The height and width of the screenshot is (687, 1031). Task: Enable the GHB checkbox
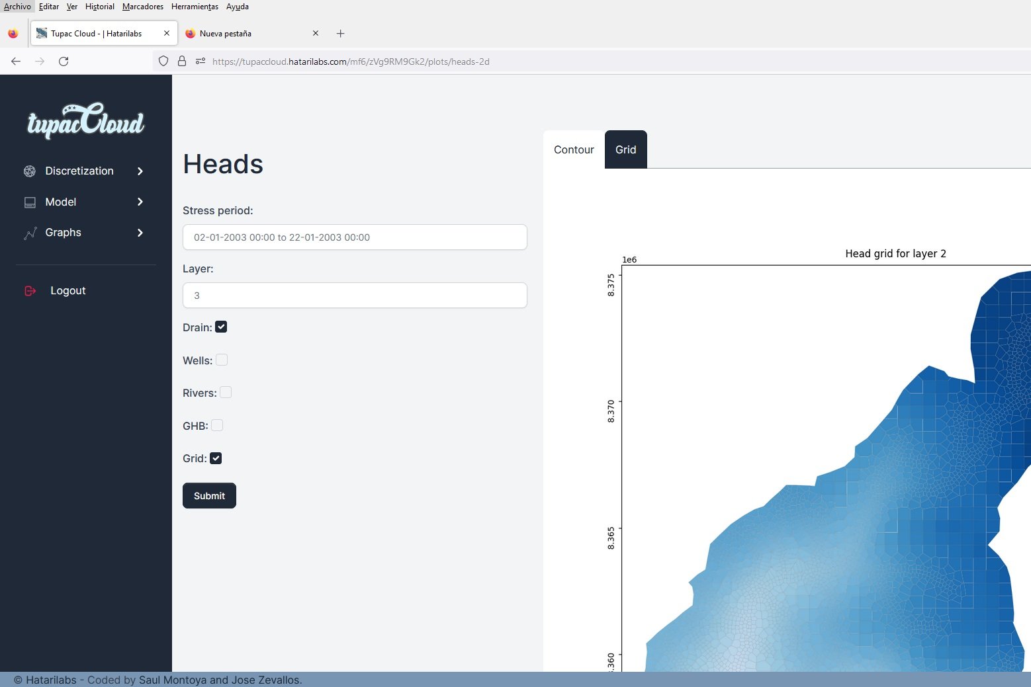[x=217, y=425]
